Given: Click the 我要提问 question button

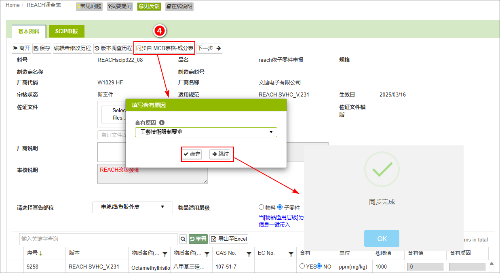Looking at the screenshot, I should [x=120, y=6].
